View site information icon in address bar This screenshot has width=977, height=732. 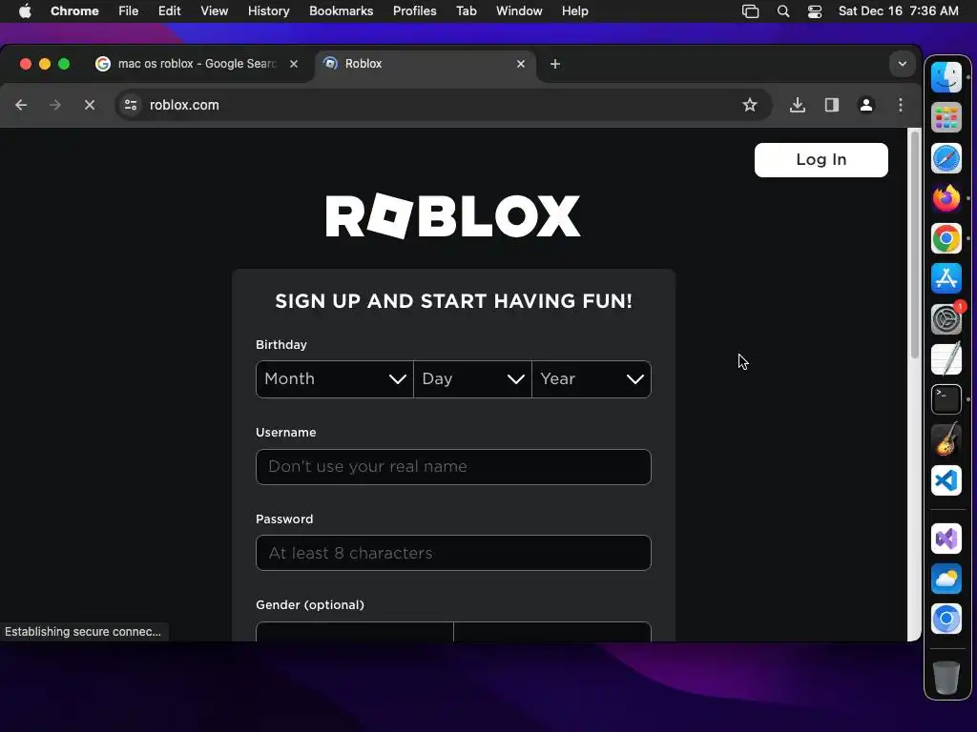click(130, 105)
